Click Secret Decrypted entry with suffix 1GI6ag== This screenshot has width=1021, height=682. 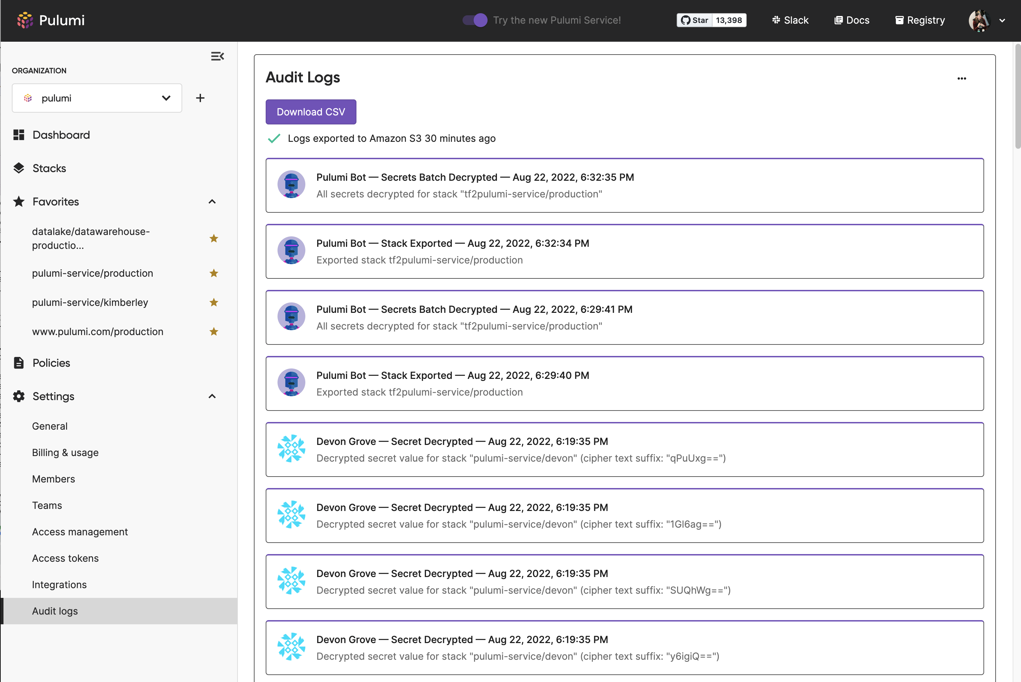point(625,516)
